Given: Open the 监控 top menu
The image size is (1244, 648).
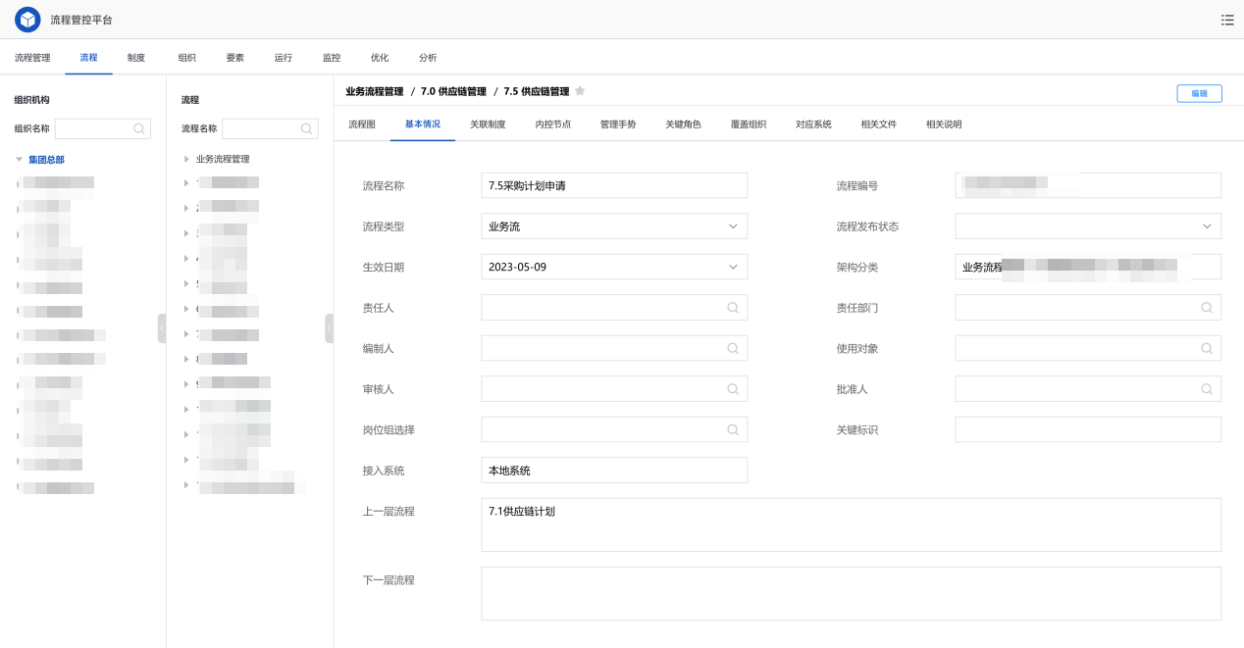Looking at the screenshot, I should (332, 58).
